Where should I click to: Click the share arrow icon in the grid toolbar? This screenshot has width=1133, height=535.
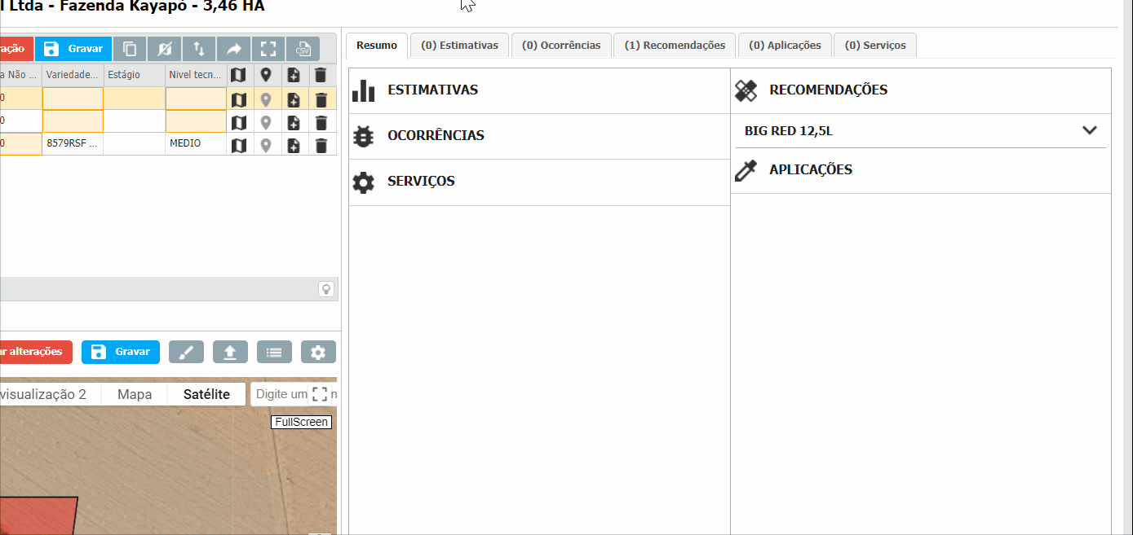tap(233, 49)
